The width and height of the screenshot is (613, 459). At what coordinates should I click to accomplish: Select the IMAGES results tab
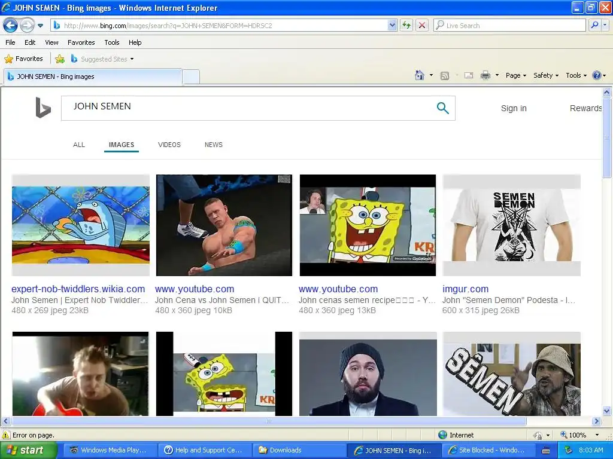[122, 145]
